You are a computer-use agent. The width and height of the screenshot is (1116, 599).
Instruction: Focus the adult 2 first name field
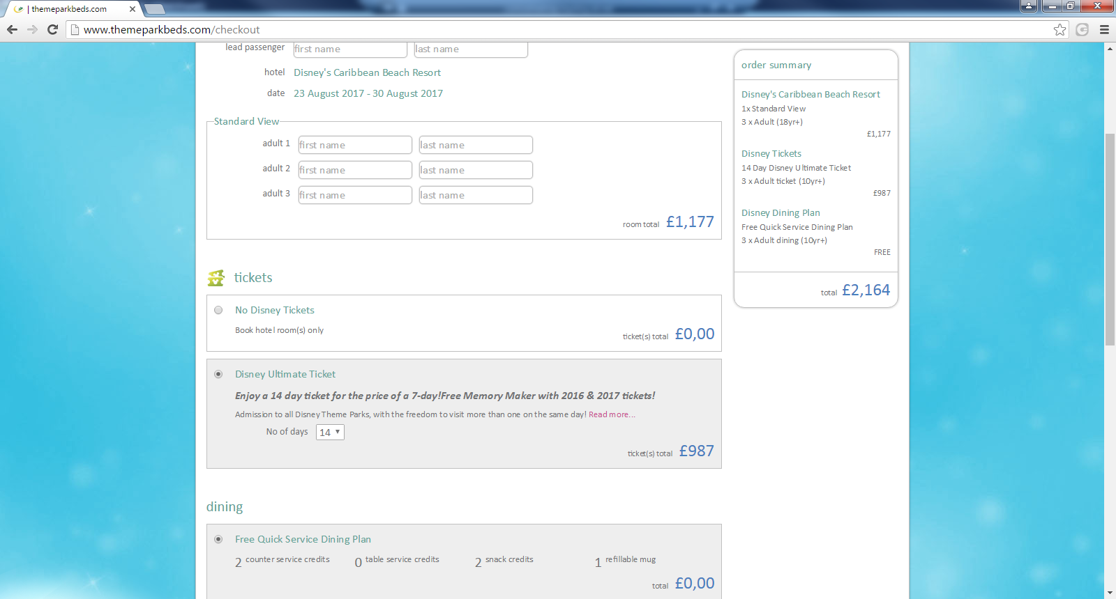(355, 170)
